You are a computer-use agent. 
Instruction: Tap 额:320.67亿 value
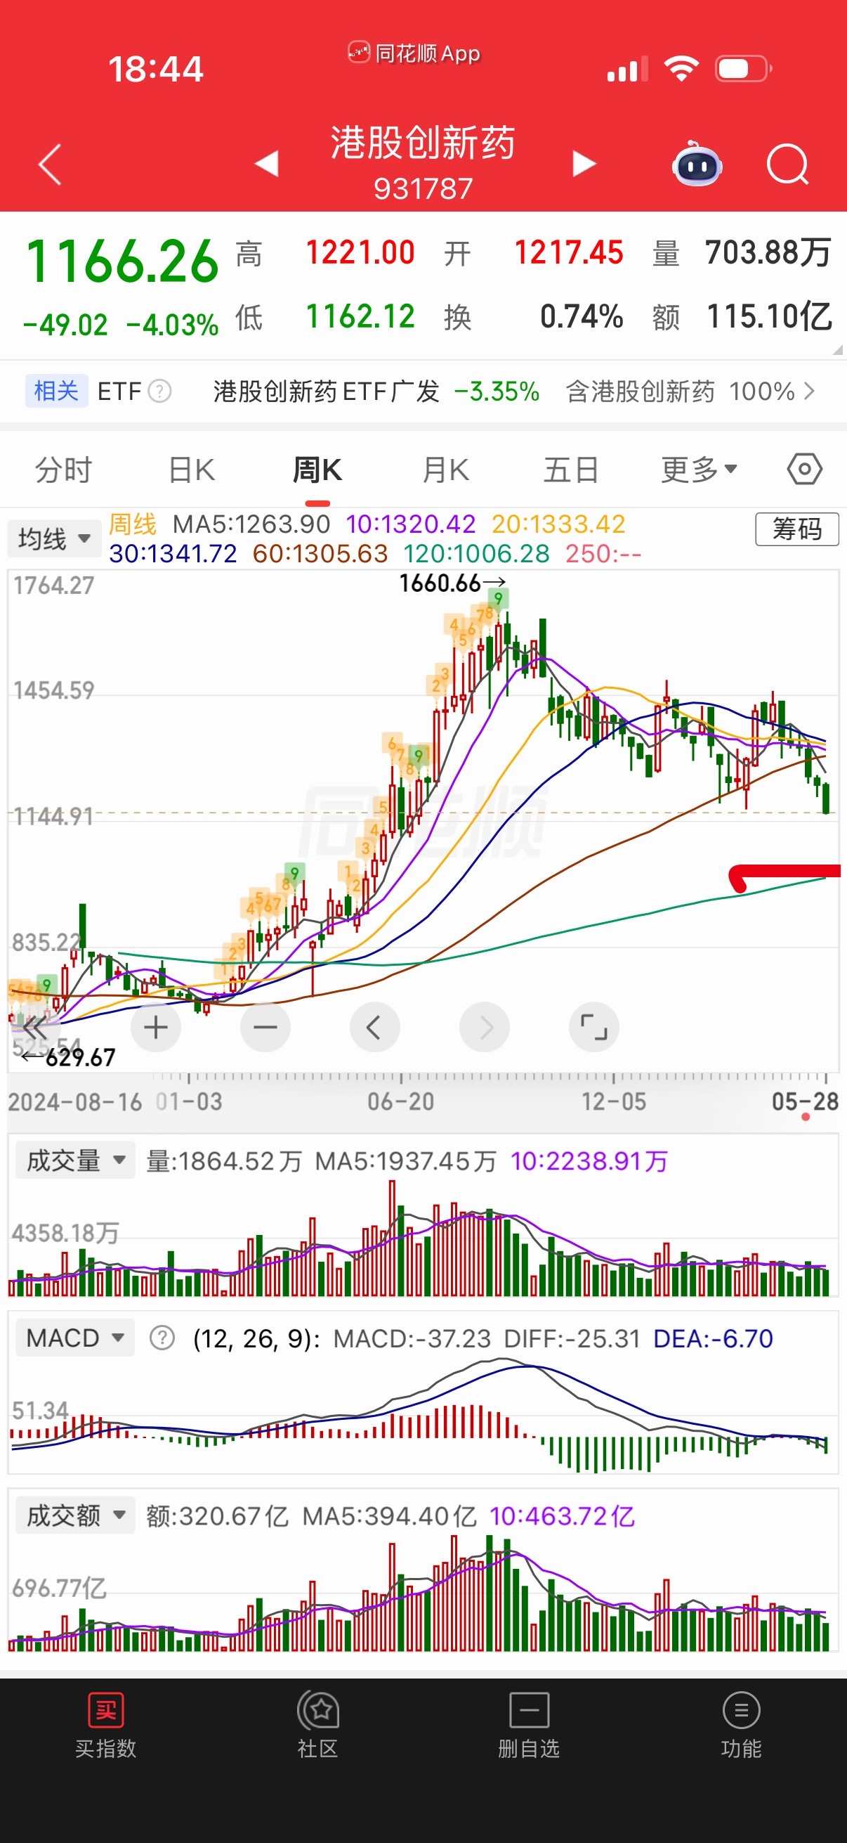coord(216,1515)
